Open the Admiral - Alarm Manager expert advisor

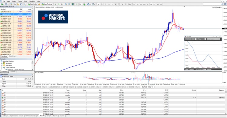pos(16,70)
